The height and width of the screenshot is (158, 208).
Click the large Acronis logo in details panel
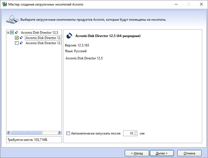[x=69, y=36]
